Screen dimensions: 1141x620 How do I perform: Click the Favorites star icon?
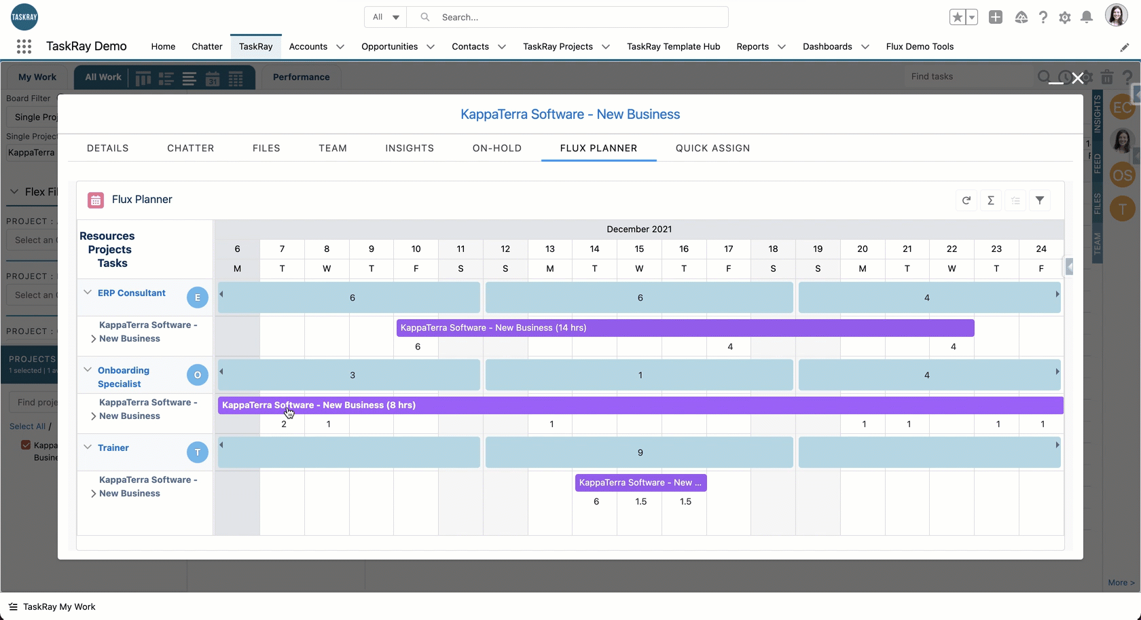957,18
